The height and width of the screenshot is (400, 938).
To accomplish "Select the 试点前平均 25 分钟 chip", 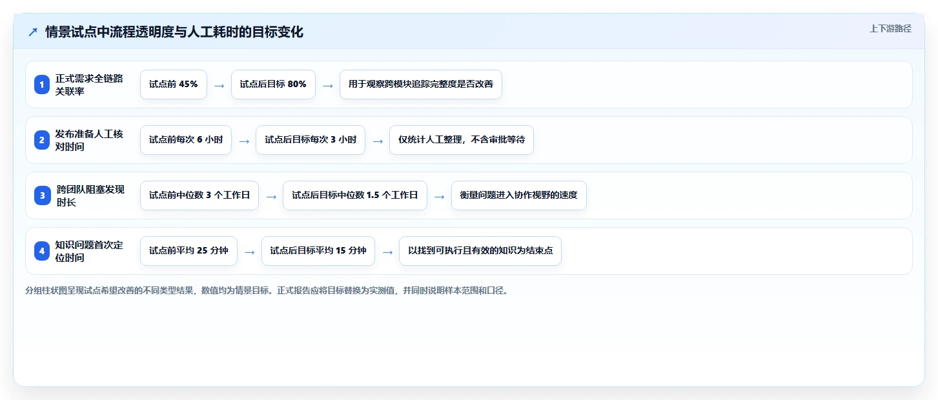I will pos(189,251).
